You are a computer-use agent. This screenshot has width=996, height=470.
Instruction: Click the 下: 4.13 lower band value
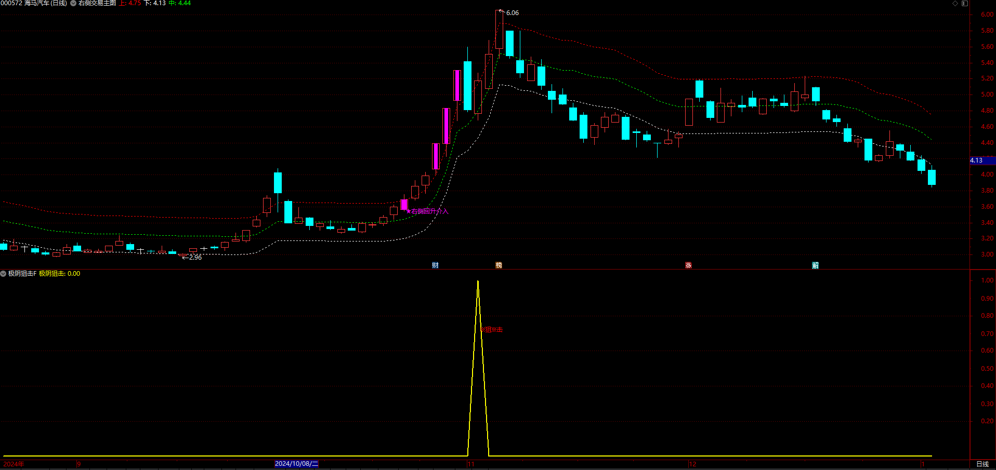(x=155, y=3)
